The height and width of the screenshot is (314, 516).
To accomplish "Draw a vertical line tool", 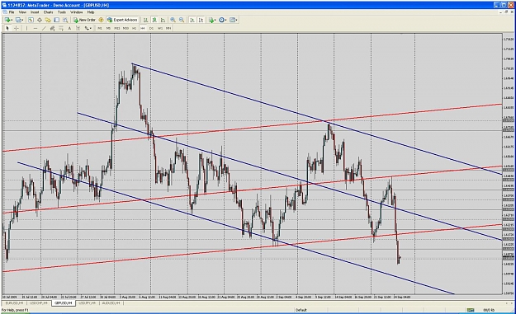I will click(x=26, y=28).
